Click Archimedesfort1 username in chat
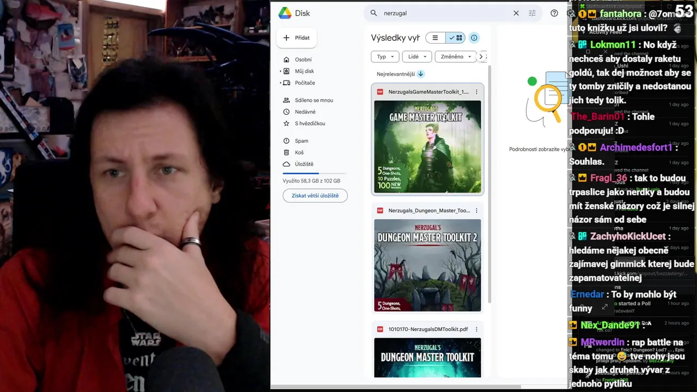The height and width of the screenshot is (392, 697). (637, 148)
